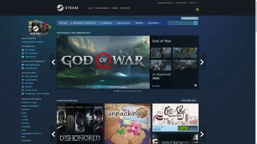Viewport: 257px width, 144px height.
Task: Click the controller icon beside Compatíveis com Controle
Action: tap(23, 94)
